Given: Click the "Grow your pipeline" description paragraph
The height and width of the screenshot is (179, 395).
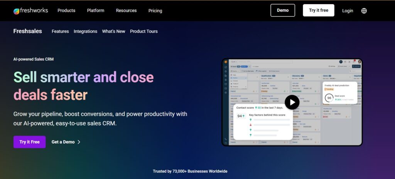Looking at the screenshot, I should tap(100, 119).
